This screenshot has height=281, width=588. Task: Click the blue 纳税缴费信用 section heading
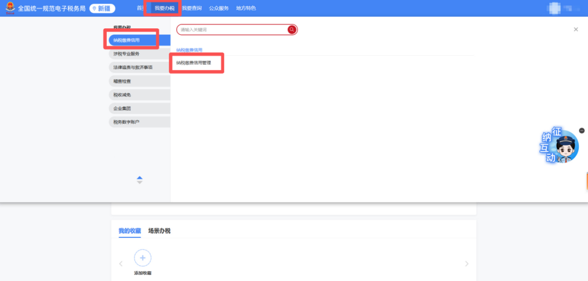(x=189, y=50)
